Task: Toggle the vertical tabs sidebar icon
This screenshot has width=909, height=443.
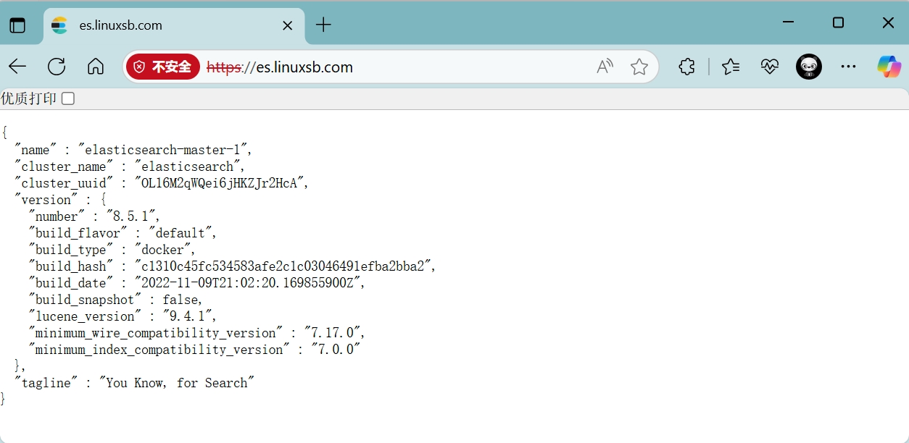Action: (x=17, y=25)
